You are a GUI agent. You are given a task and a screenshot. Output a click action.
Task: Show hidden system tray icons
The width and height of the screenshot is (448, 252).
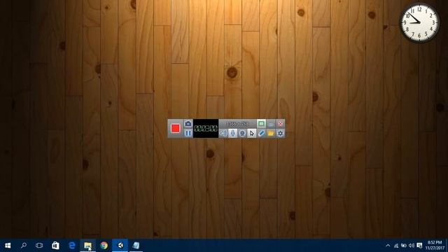click(x=388, y=246)
